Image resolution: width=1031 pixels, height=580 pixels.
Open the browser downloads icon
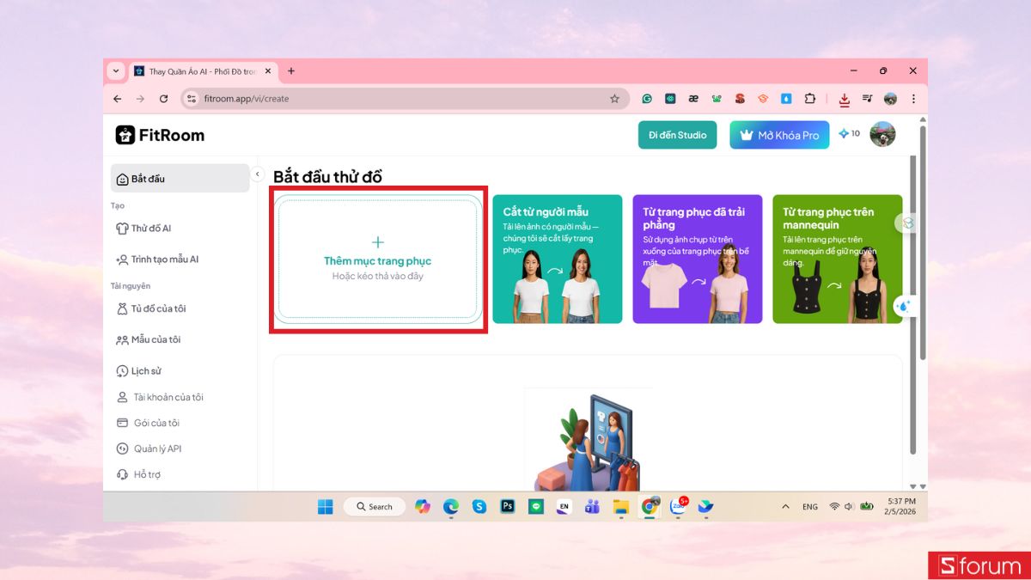(845, 100)
